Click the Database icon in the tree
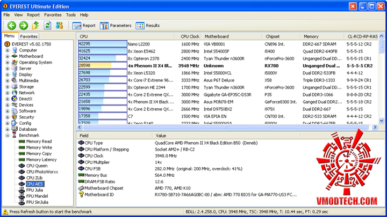 tap(15, 129)
